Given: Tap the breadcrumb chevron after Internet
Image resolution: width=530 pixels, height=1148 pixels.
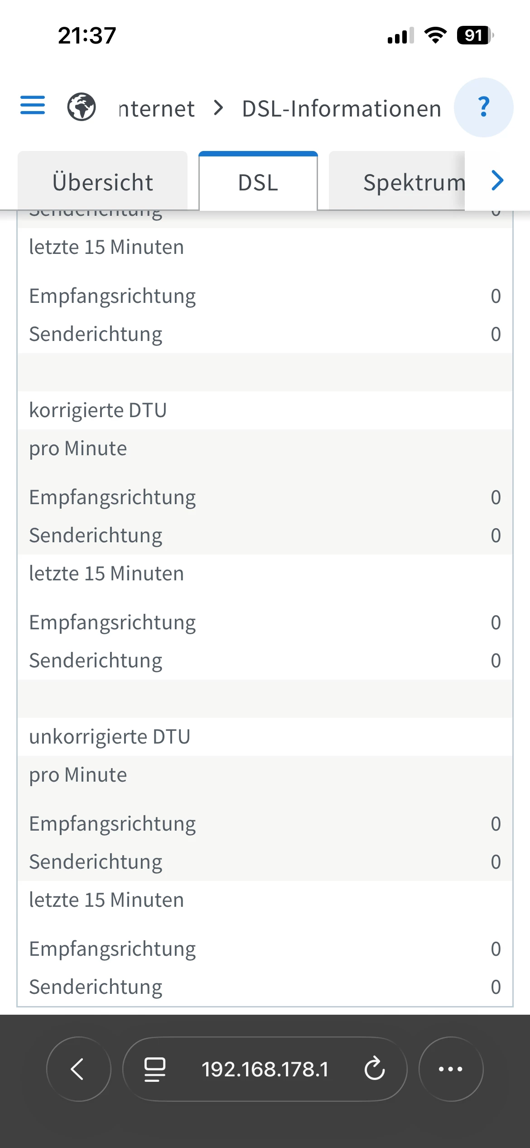Looking at the screenshot, I should click(x=219, y=108).
